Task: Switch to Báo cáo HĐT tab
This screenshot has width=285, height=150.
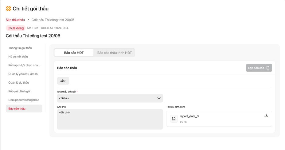Action: [x=74, y=53]
